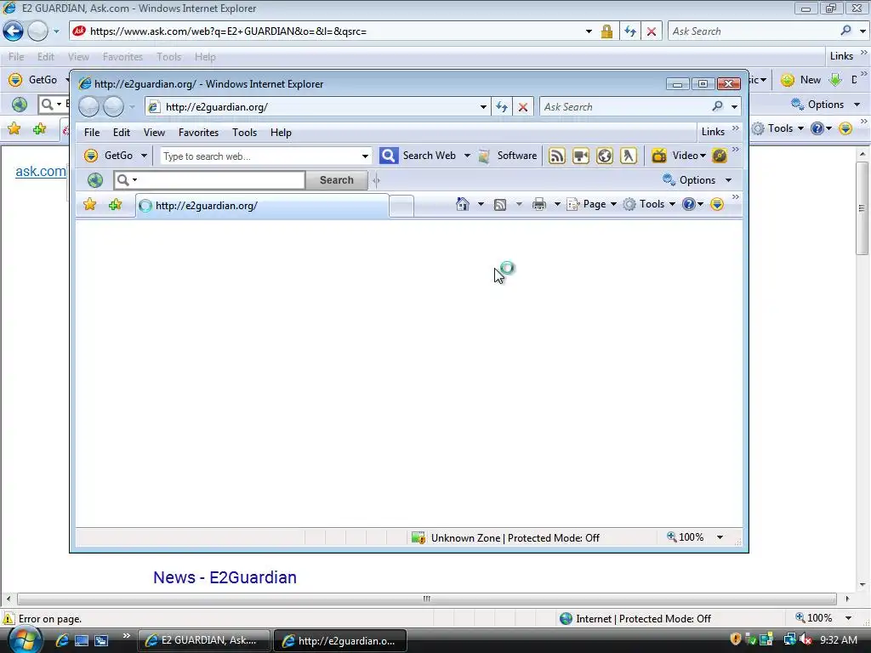Open search provider dropdown in front window
The height and width of the screenshot is (653, 871).
point(734,106)
